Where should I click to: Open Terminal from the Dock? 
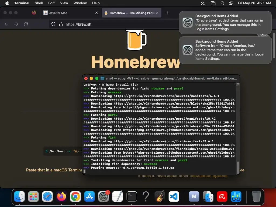click(x=132, y=196)
